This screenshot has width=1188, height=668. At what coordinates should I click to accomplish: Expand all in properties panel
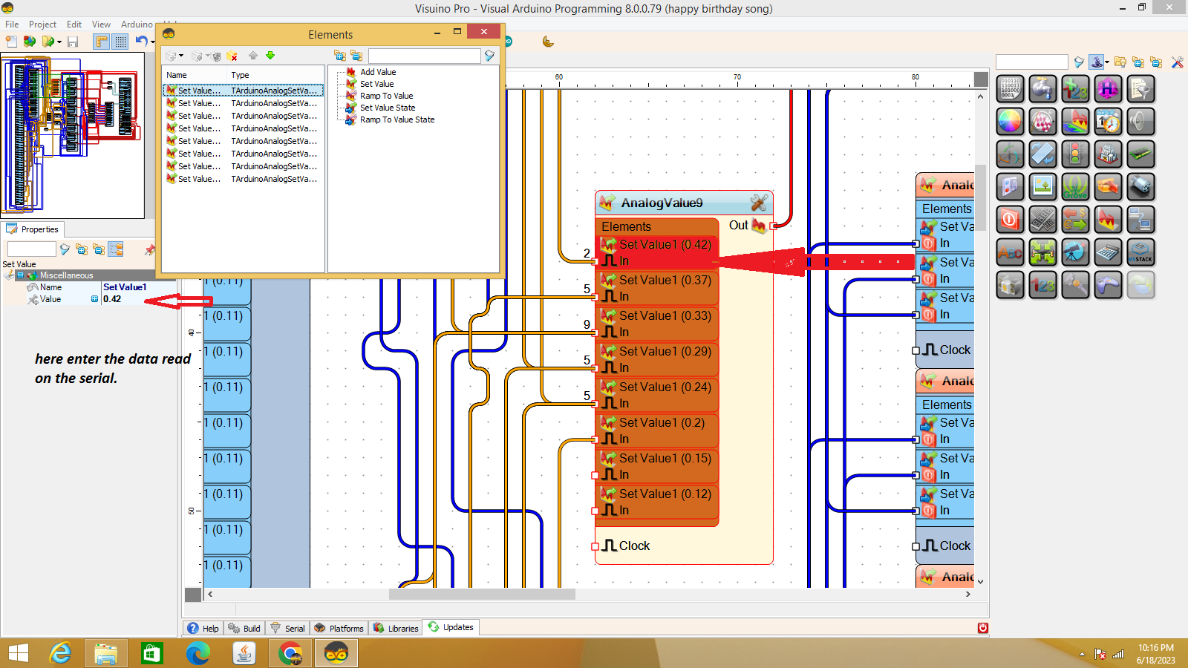pos(82,249)
